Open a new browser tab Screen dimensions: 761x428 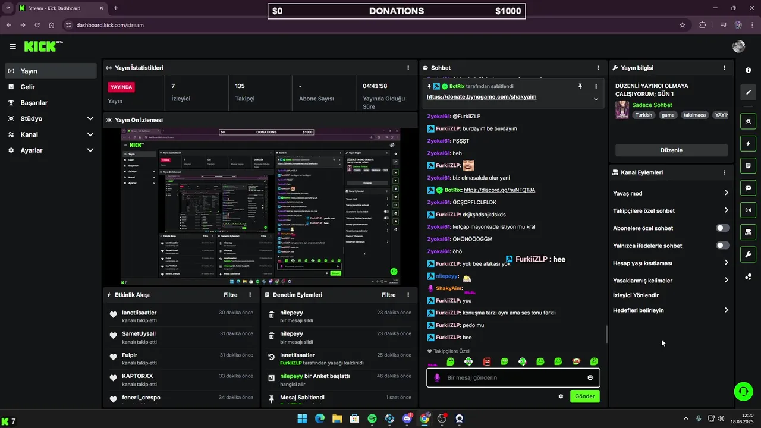115,8
